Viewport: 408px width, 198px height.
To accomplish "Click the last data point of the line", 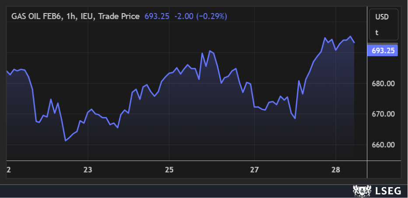I will click(x=354, y=42).
